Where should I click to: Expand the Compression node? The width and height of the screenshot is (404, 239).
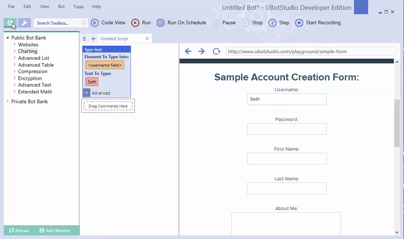15,71
